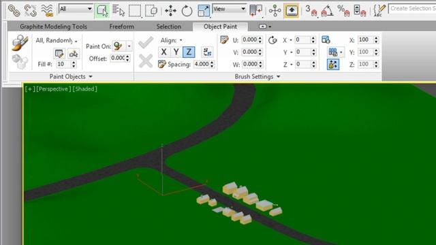Viewport: 436px width, 245px height.
Task: Toggle the Angle Snap button
Action: [327, 11]
